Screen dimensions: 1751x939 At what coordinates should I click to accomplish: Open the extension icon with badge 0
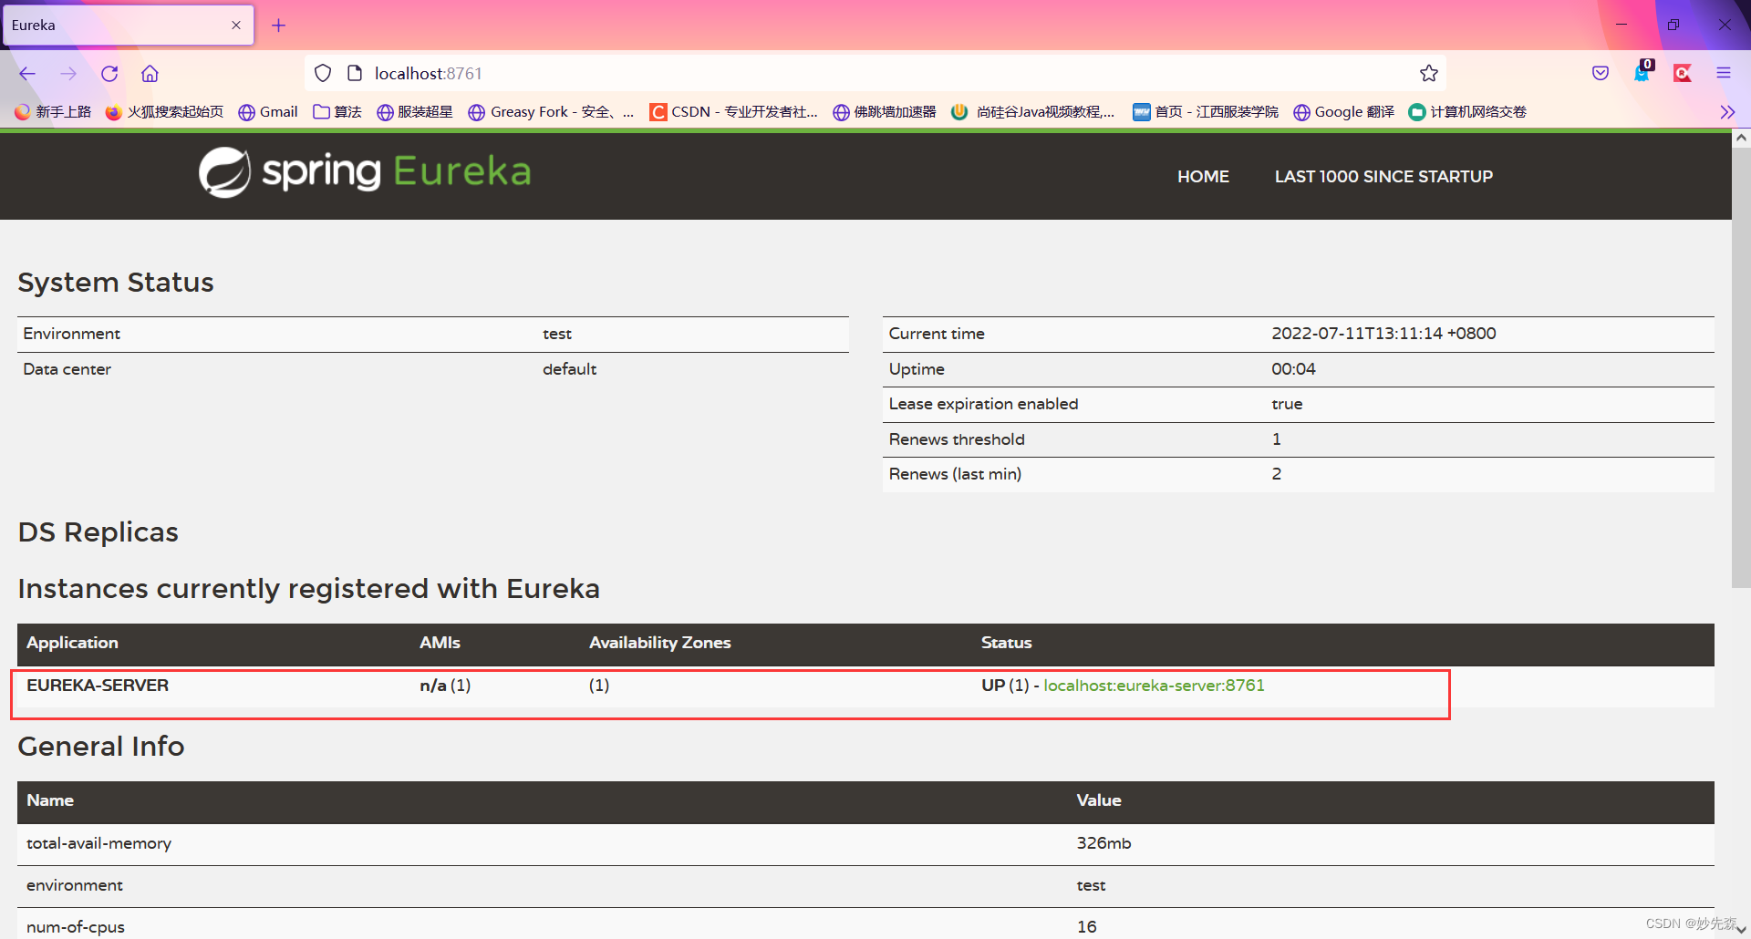tap(1642, 72)
